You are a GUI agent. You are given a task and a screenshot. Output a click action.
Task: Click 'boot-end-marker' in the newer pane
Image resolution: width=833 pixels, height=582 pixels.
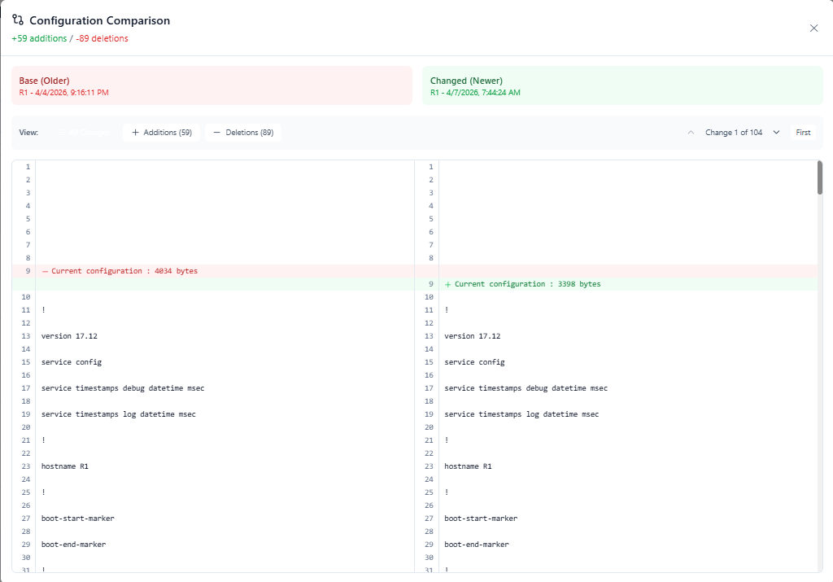(x=477, y=545)
